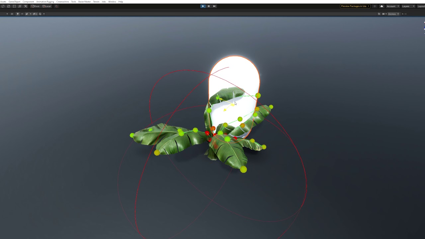Open scene view component tools icon
Viewport: 425px width, 239px height.
[379, 14]
